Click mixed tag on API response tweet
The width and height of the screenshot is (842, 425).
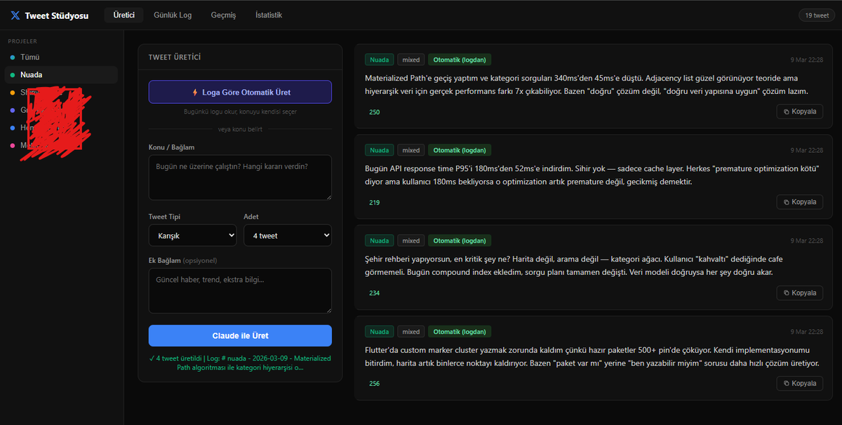point(411,150)
